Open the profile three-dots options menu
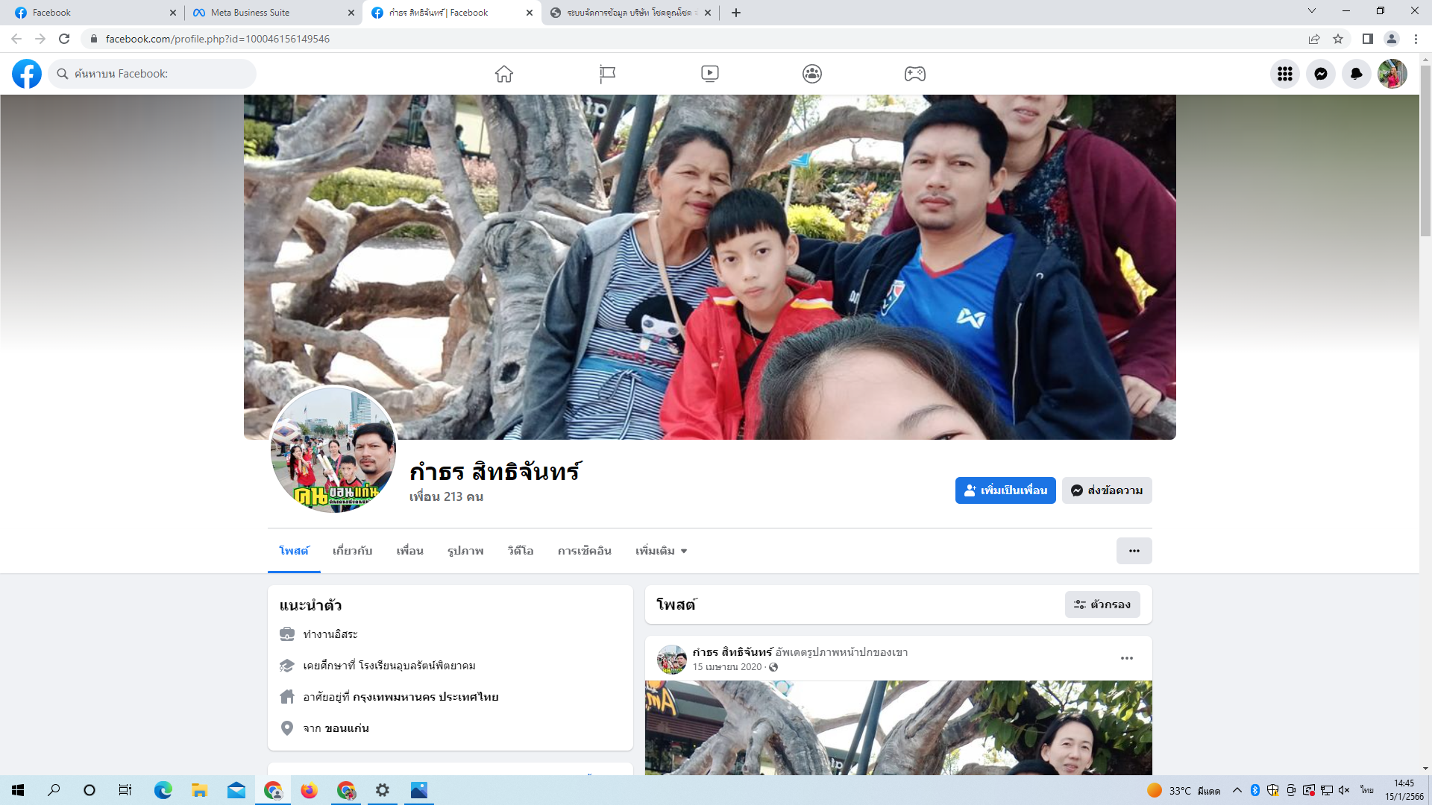1432x805 pixels. (1134, 551)
